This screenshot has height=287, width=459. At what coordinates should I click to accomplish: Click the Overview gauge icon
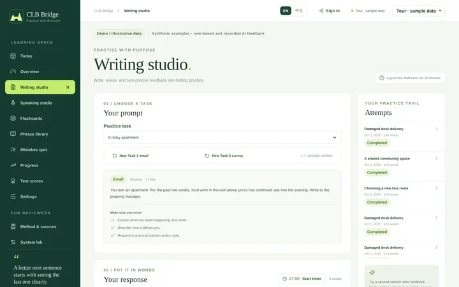[13, 71]
